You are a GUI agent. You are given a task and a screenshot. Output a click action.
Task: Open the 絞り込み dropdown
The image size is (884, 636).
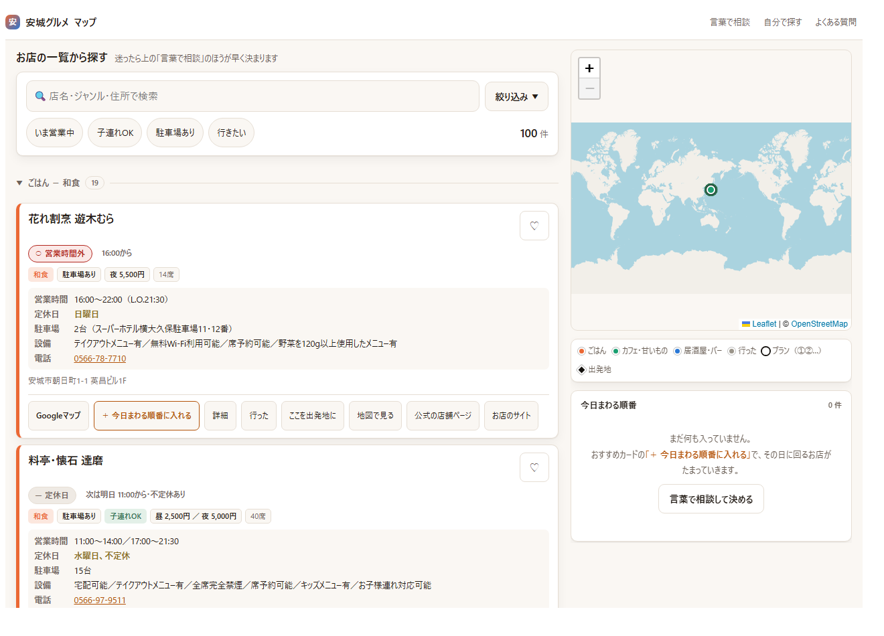pos(516,96)
